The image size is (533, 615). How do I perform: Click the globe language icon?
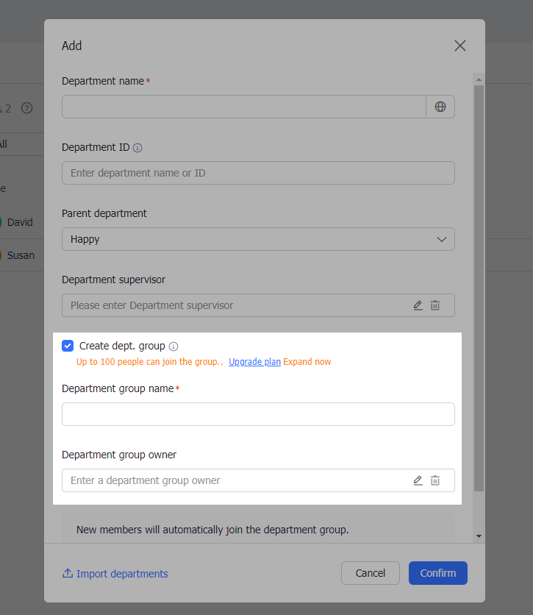click(x=440, y=107)
